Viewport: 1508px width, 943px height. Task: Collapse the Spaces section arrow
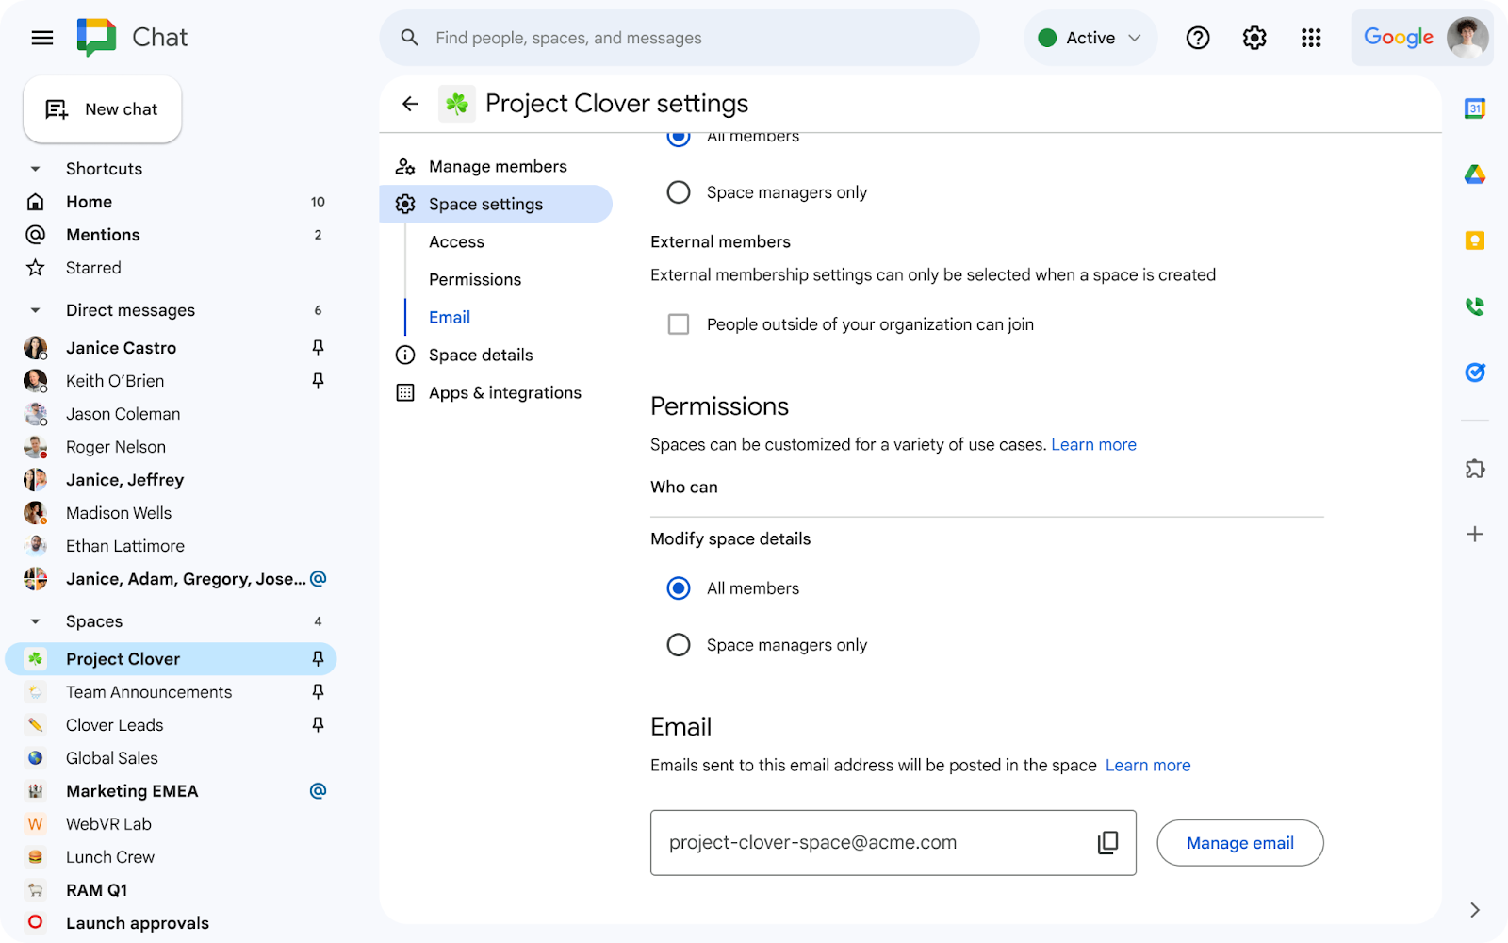[36, 621]
